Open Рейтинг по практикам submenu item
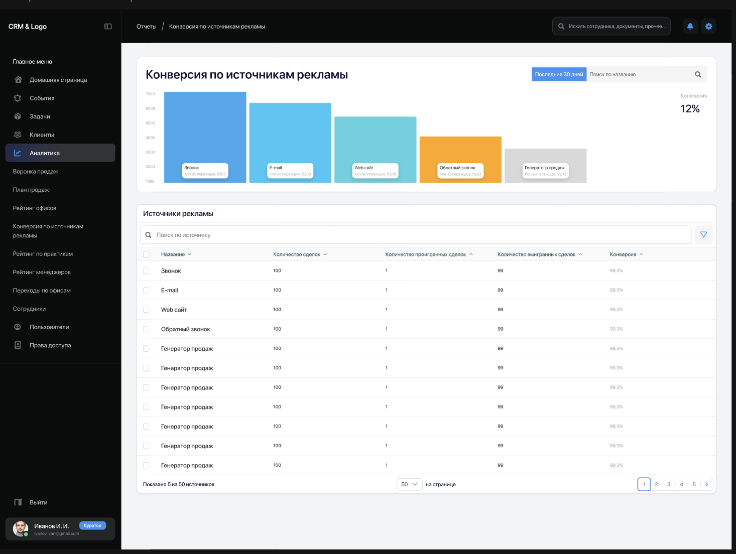Viewport: 736px width, 554px height. 43,254
